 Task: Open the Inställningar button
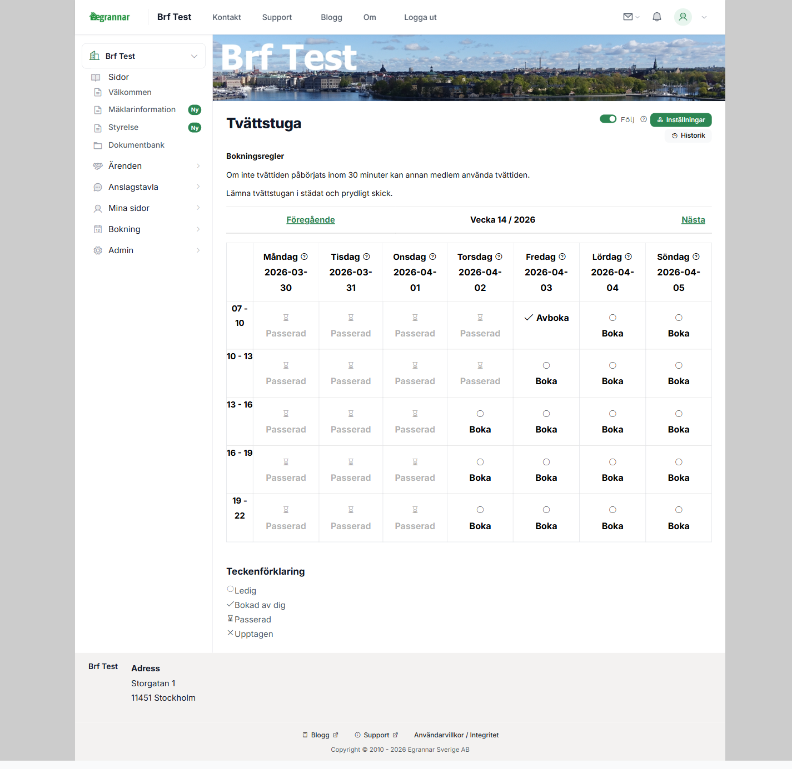pos(680,119)
